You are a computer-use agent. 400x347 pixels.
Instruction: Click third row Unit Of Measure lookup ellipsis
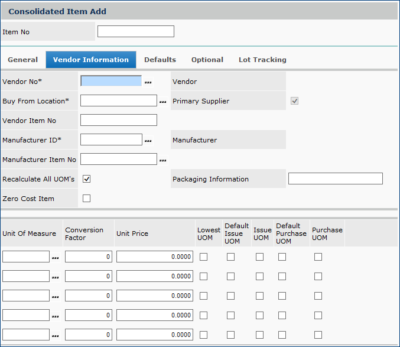click(x=56, y=297)
